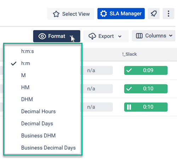Expand the Export dropdown chevron
The width and height of the screenshot is (177, 163).
coord(120,36)
